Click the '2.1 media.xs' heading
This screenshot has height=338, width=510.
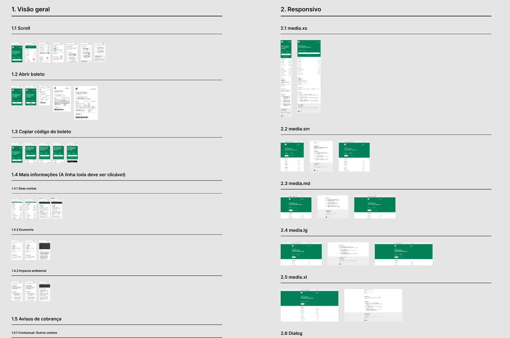(x=294, y=28)
